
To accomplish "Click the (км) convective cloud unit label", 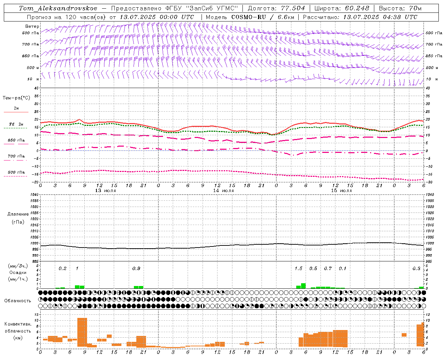I will point(18,337).
